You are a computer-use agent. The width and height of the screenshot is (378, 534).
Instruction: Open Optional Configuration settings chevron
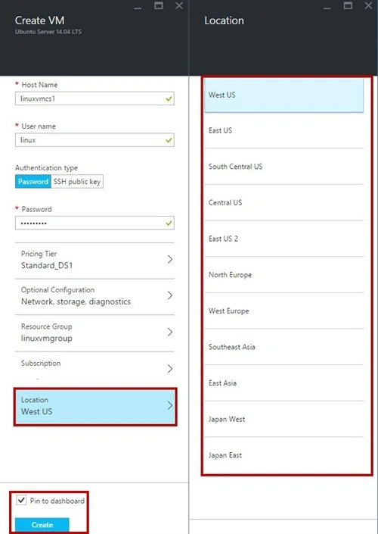[x=170, y=295]
